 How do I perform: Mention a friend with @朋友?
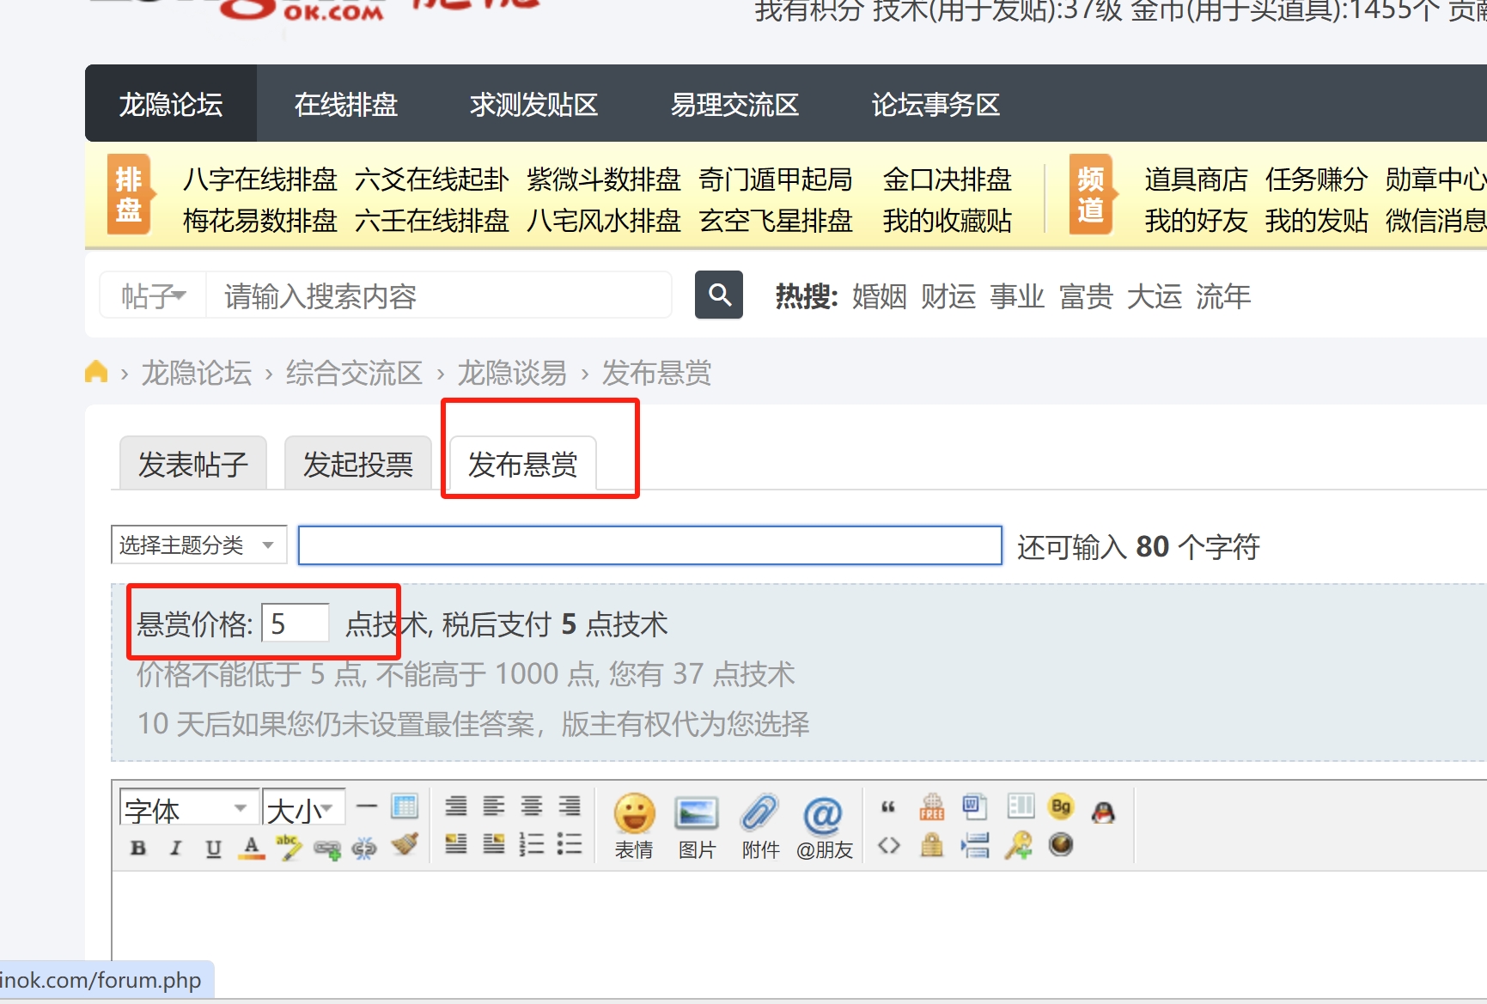[824, 825]
